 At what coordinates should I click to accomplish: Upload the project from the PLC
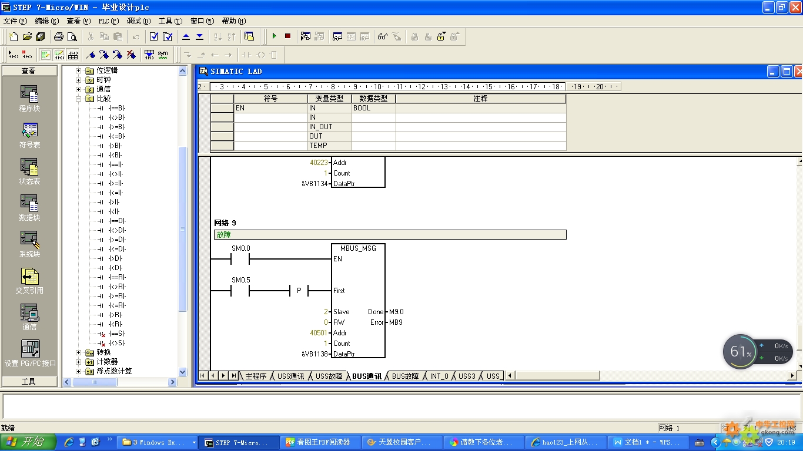[x=186, y=36]
